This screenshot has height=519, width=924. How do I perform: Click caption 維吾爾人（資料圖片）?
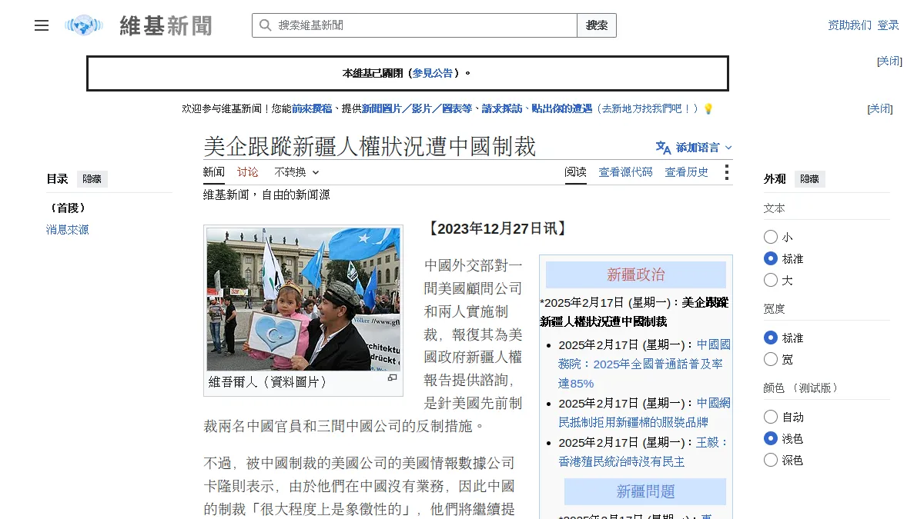[x=269, y=382]
